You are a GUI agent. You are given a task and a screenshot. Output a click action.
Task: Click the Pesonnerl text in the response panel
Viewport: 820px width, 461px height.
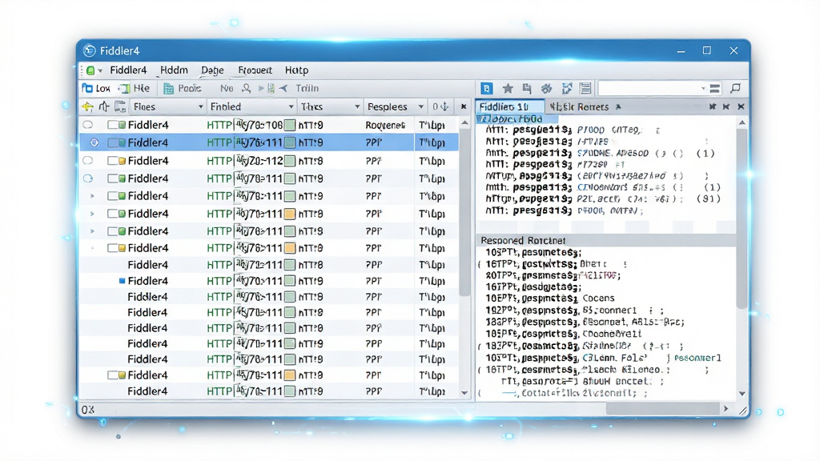697,358
